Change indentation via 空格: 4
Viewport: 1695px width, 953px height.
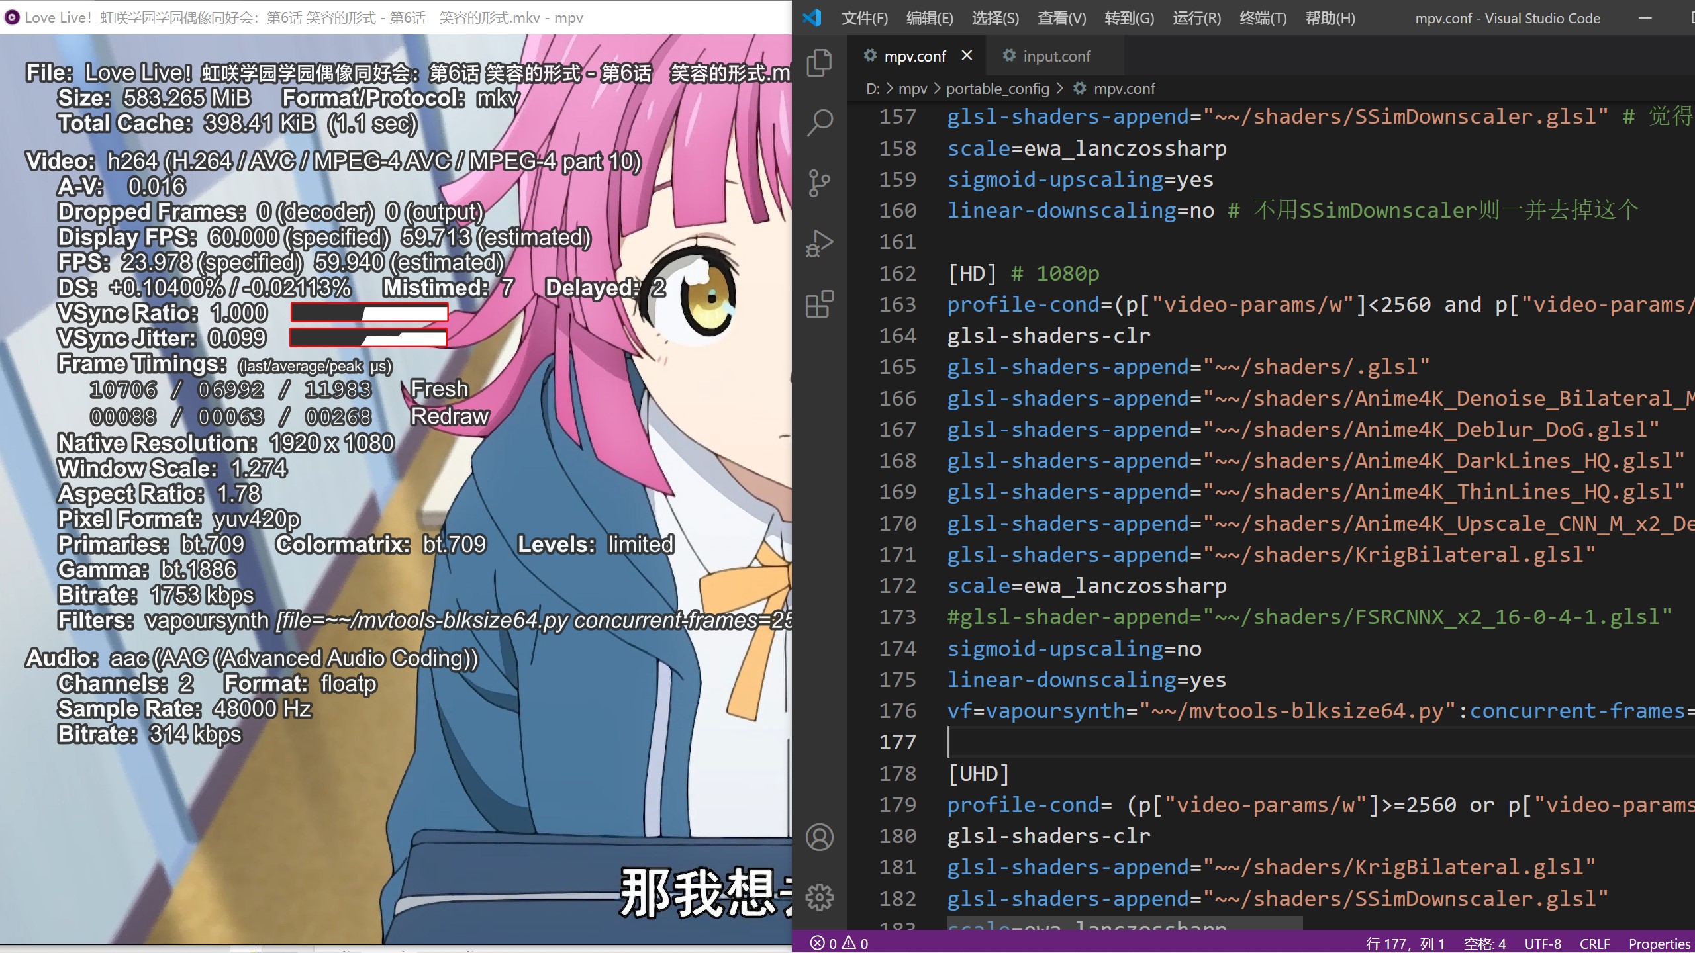click(x=1484, y=943)
